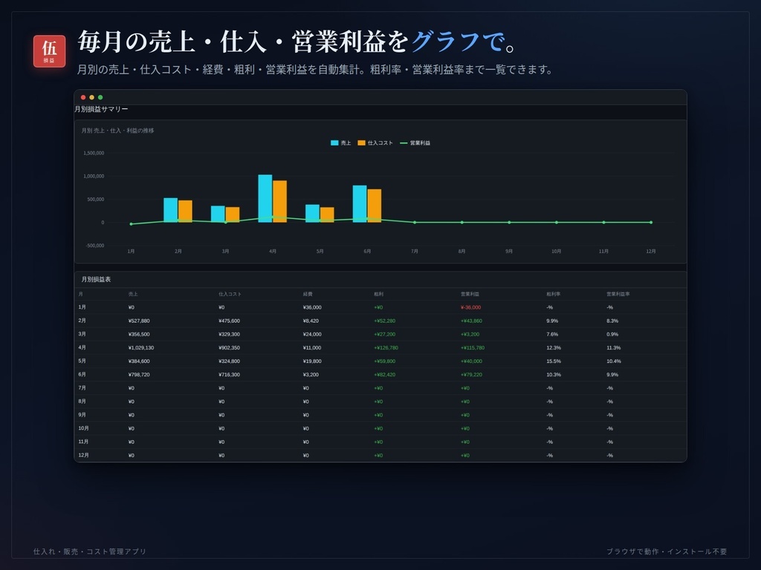Click the 営業利益 line point at 1月
This screenshot has width=761, height=570.
click(x=131, y=224)
